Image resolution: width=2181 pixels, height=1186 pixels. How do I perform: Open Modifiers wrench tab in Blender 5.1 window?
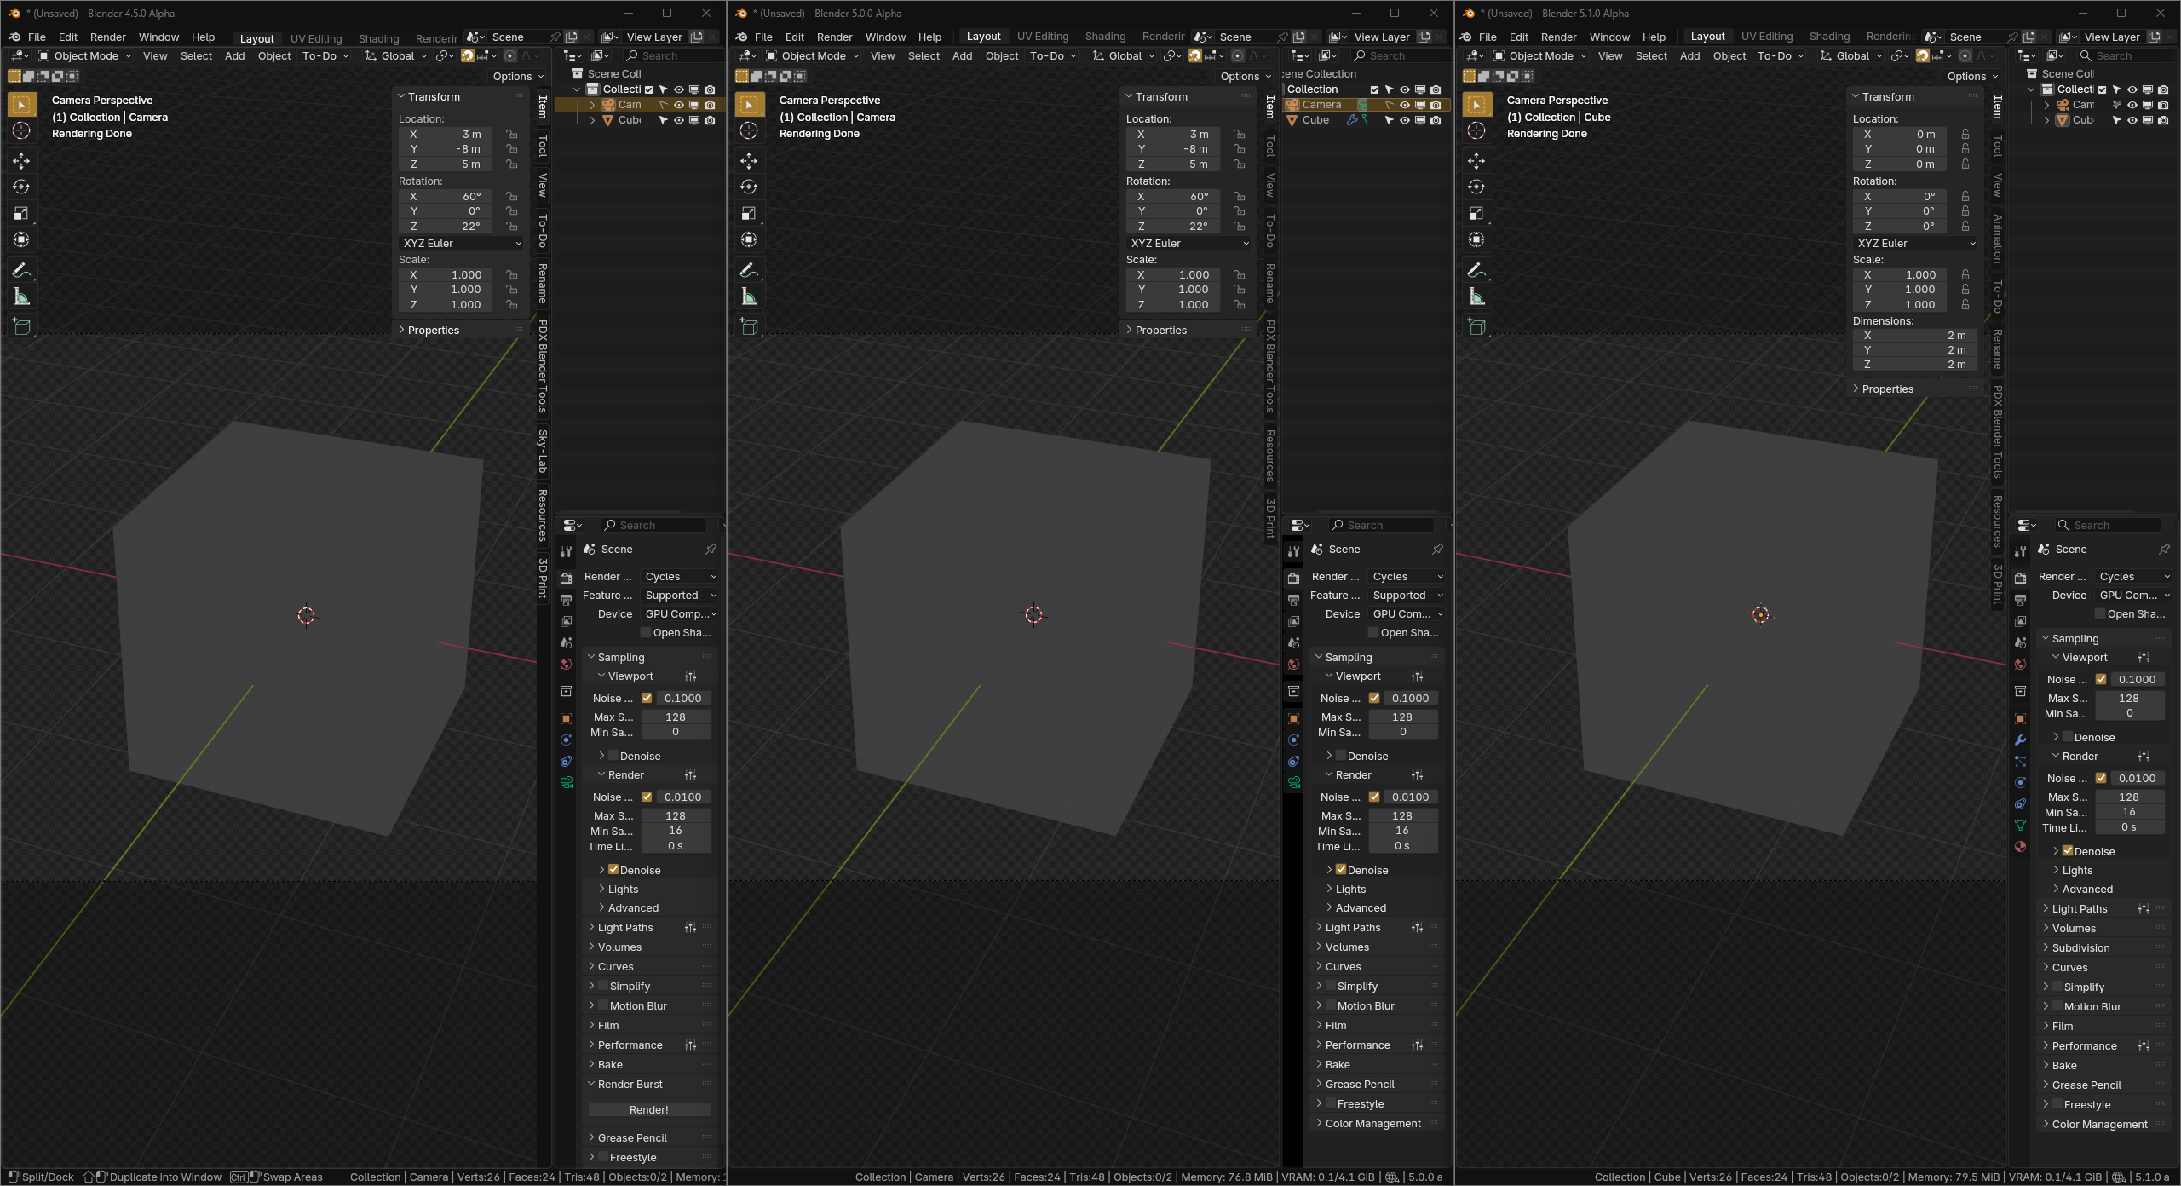2021,740
